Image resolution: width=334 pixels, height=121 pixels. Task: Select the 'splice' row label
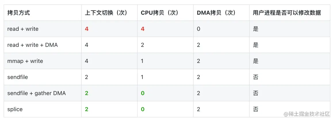(15, 109)
